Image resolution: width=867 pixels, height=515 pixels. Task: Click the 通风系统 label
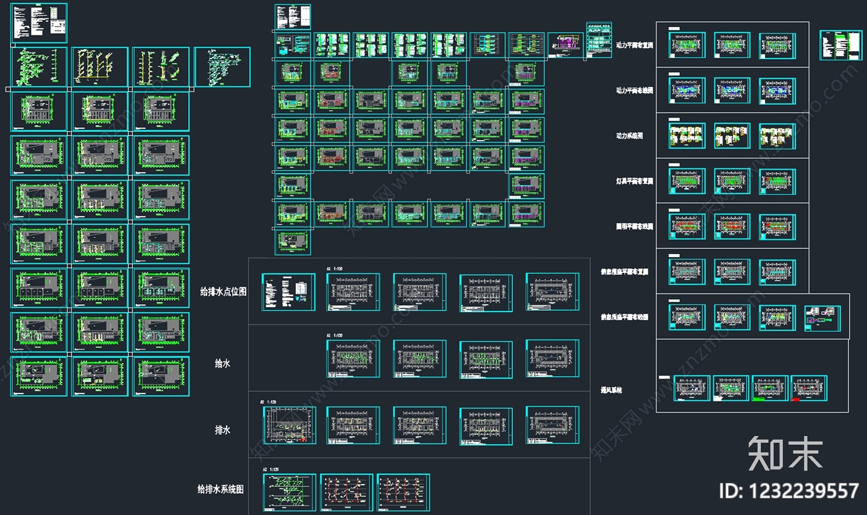click(x=611, y=390)
